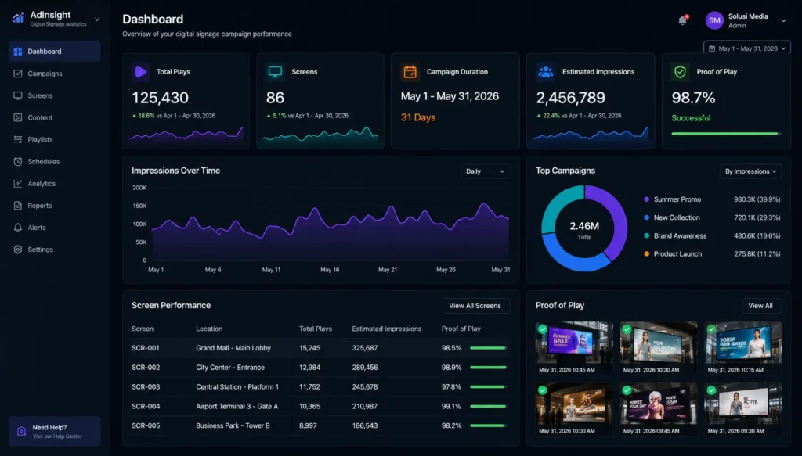
Task: Click New Collection campaign legend entry
Action: click(712, 217)
